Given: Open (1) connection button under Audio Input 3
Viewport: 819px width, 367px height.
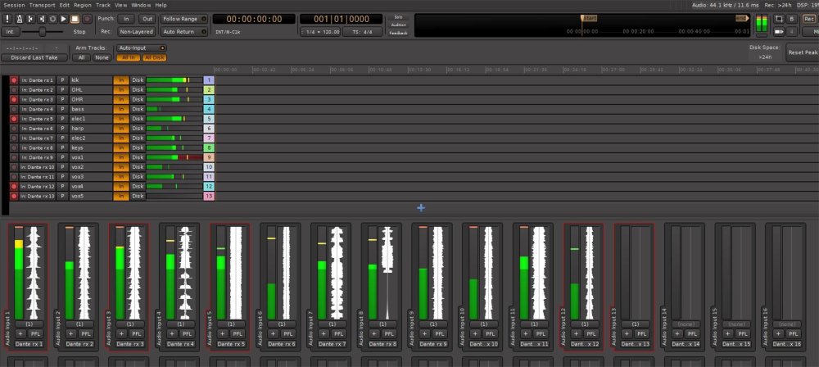Looking at the screenshot, I should (x=129, y=324).
